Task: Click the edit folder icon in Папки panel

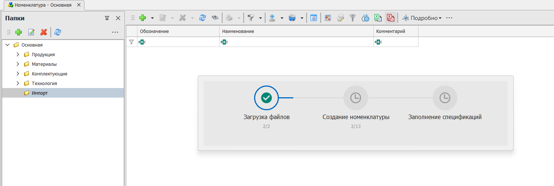Action: tap(31, 32)
